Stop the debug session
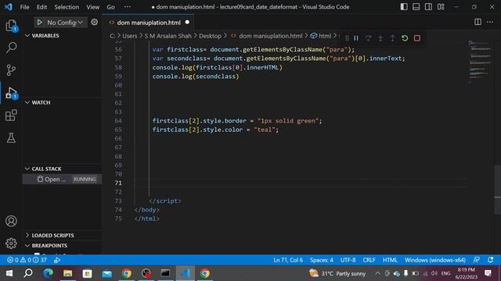Image resolution: width=501 pixels, height=281 pixels. tap(417, 38)
